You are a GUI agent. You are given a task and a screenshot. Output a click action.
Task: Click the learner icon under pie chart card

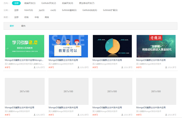[122, 67]
